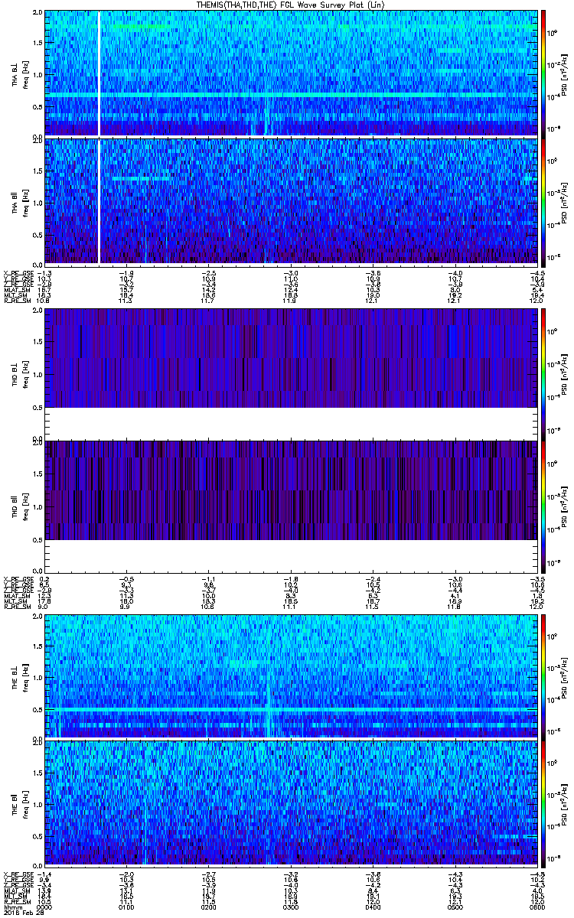
Task: Click X_RE_GSE row label below the THD panels
Action: pyautogui.click(x=18, y=578)
